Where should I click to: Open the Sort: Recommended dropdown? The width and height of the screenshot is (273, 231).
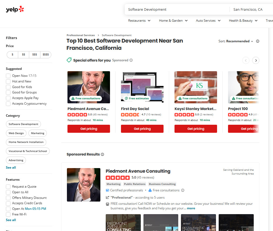236,41
